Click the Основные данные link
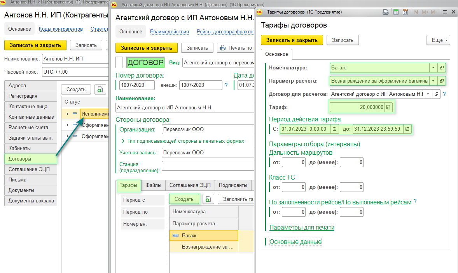The width and height of the screenshot is (458, 273). 295,242
